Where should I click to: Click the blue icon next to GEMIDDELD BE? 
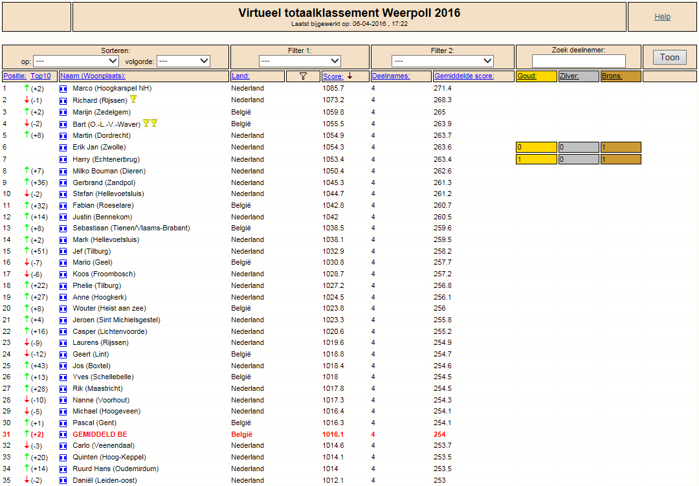(x=63, y=435)
